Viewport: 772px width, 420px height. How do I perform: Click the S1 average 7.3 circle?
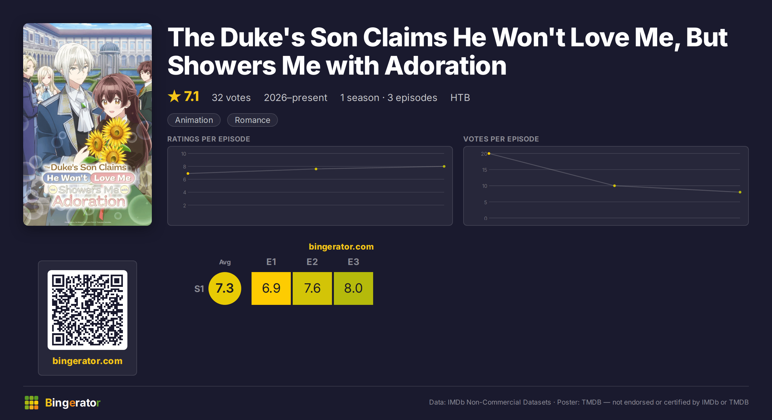(225, 288)
